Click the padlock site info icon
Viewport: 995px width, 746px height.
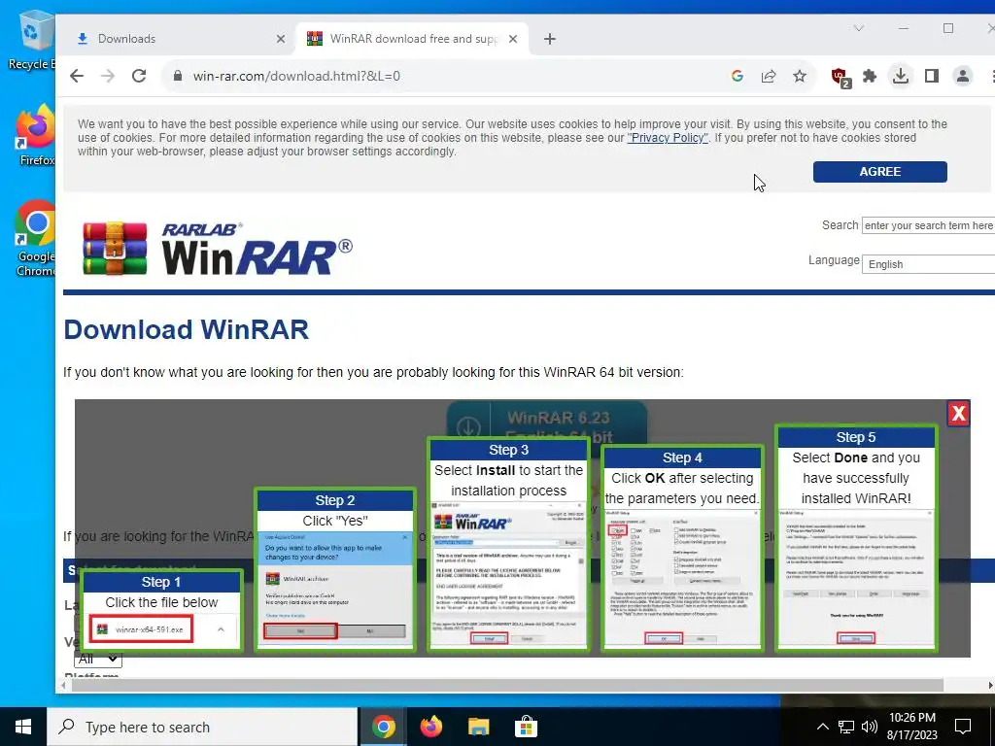(x=179, y=76)
